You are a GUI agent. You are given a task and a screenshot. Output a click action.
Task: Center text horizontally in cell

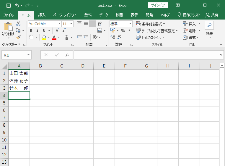pyautogui.click(x=86, y=30)
